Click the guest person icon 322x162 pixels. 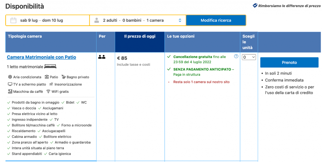pyautogui.click(x=97, y=20)
